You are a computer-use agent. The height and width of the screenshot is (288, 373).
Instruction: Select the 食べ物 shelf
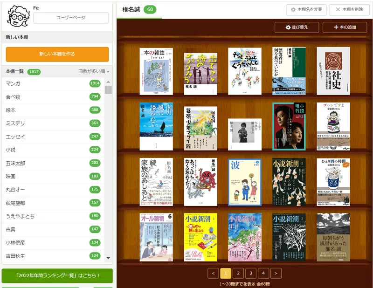[53, 97]
